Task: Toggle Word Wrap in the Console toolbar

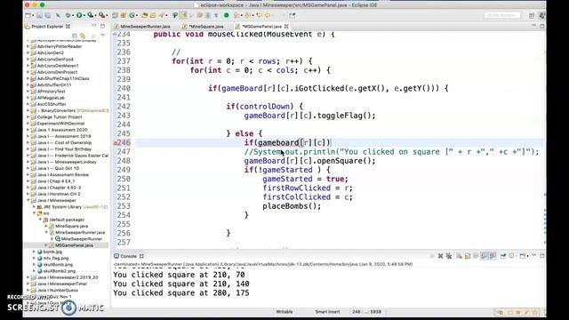Action: [x=476, y=256]
